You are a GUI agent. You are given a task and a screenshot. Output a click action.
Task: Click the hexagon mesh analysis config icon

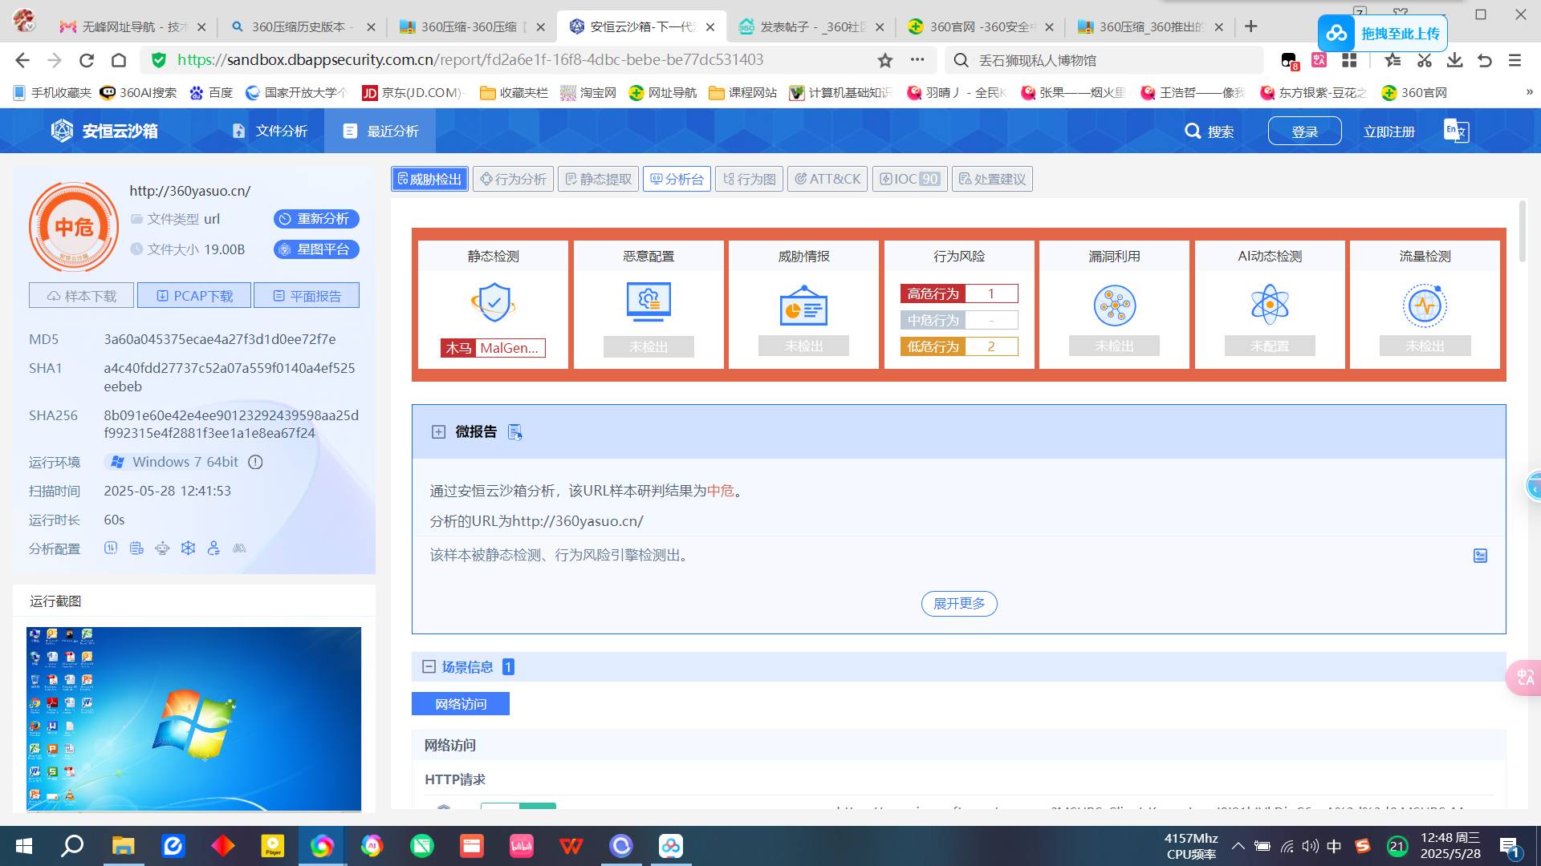coord(188,548)
